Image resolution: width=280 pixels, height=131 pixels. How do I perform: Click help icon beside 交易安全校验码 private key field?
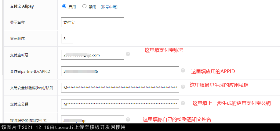click(x=183, y=87)
